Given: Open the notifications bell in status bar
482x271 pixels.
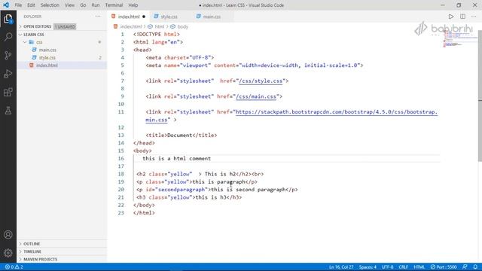Looking at the screenshot, I should pos(475,267).
